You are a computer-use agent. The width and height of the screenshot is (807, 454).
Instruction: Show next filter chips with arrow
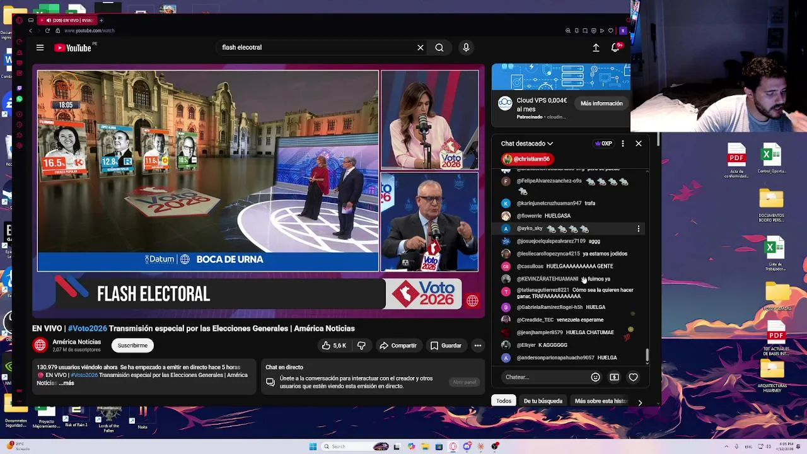(x=640, y=402)
